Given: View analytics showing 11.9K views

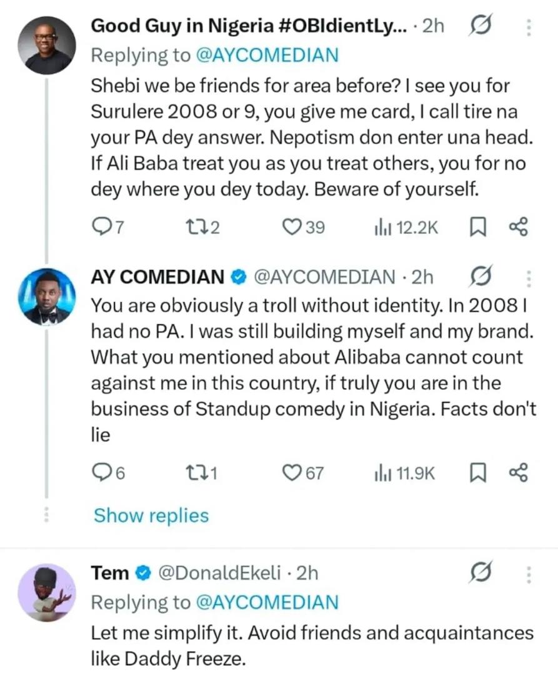Looking at the screenshot, I should [x=381, y=472].
